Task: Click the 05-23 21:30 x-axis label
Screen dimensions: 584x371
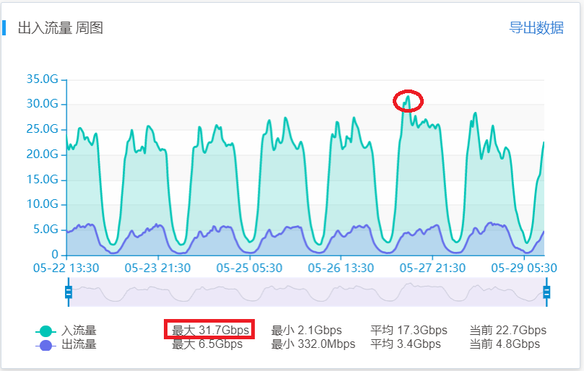Action: (x=157, y=268)
